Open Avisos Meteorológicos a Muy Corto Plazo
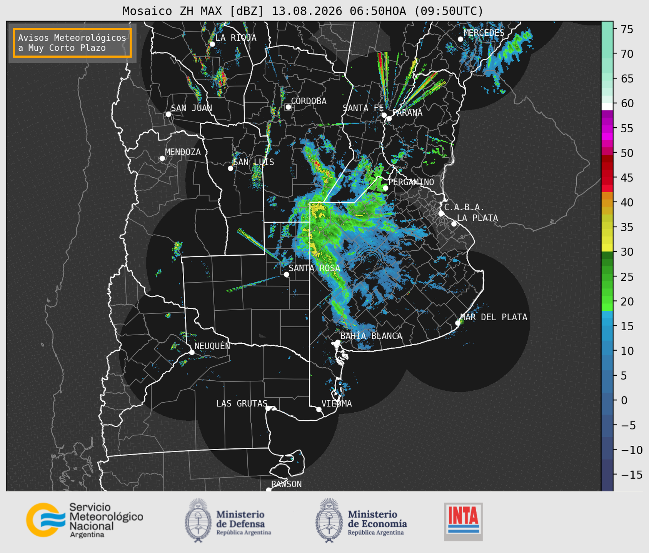Image resolution: width=649 pixels, height=553 pixels. click(72, 43)
